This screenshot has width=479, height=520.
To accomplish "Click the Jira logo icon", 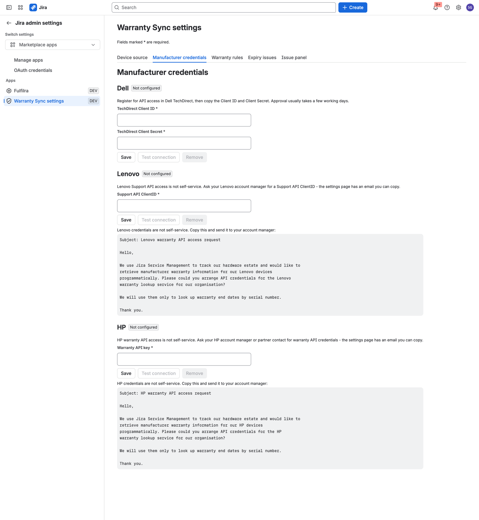I will 33,7.
